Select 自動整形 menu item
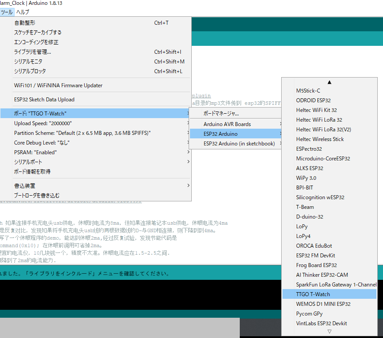 tap(96, 23)
